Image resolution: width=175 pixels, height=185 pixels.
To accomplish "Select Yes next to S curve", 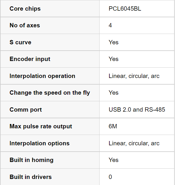I will pos(113,42).
